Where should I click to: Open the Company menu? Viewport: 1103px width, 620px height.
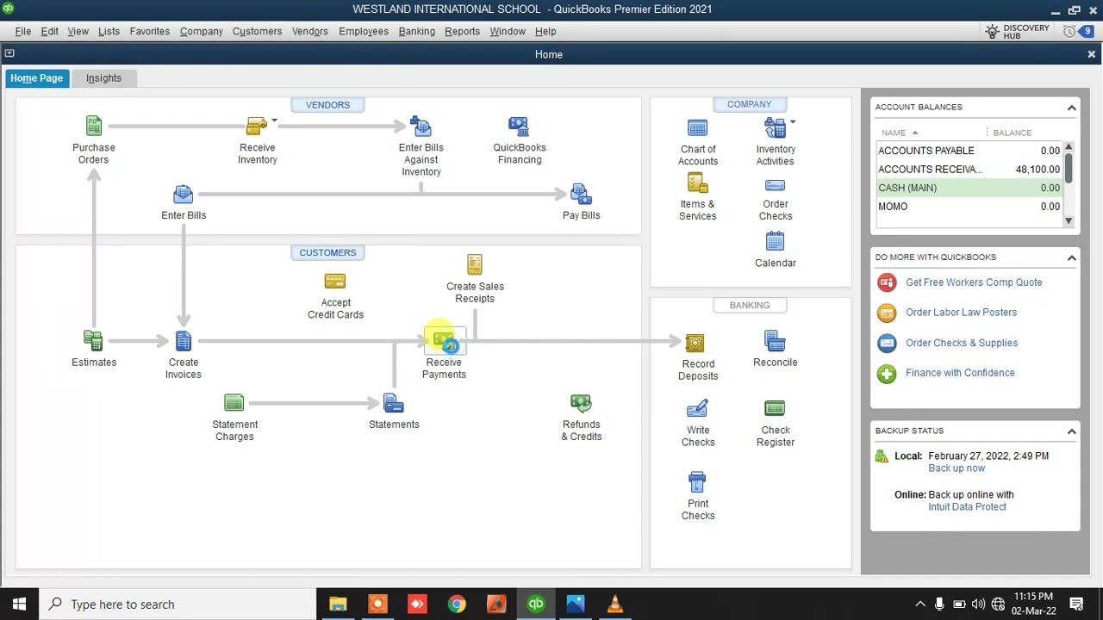click(202, 31)
